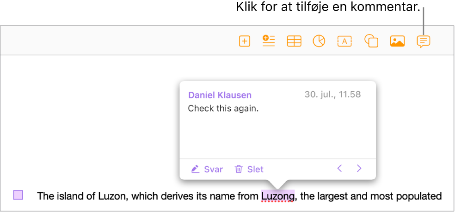Click the comment text Check this again
This screenshot has height=212, width=455.
coord(223,109)
